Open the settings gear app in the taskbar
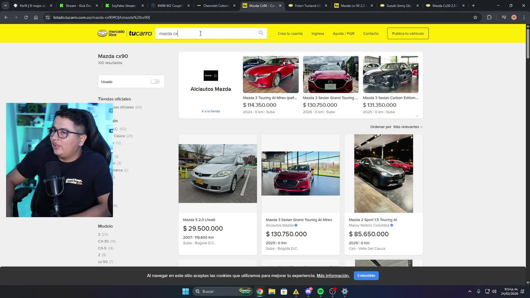 tap(344, 291)
